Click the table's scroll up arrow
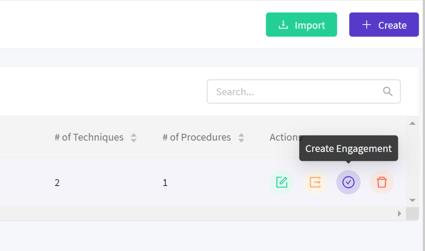The image size is (425, 251). 412,123
